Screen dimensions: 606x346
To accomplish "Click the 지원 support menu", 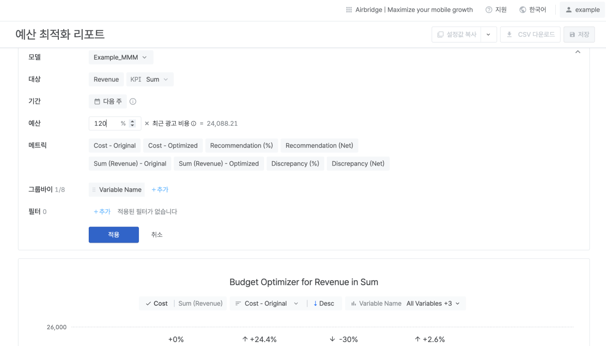I will pyautogui.click(x=496, y=10).
